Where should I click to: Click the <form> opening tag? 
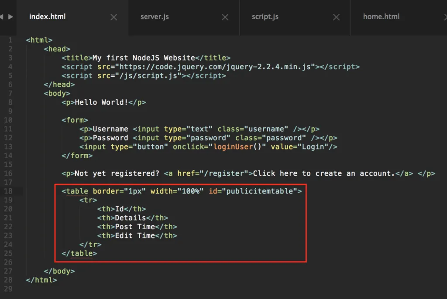75,120
